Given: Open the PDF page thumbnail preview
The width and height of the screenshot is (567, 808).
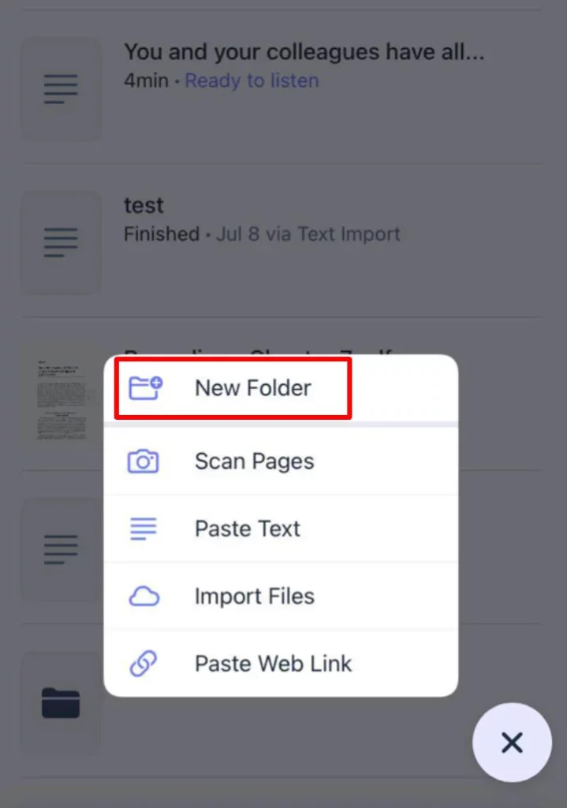Looking at the screenshot, I should click(x=62, y=400).
